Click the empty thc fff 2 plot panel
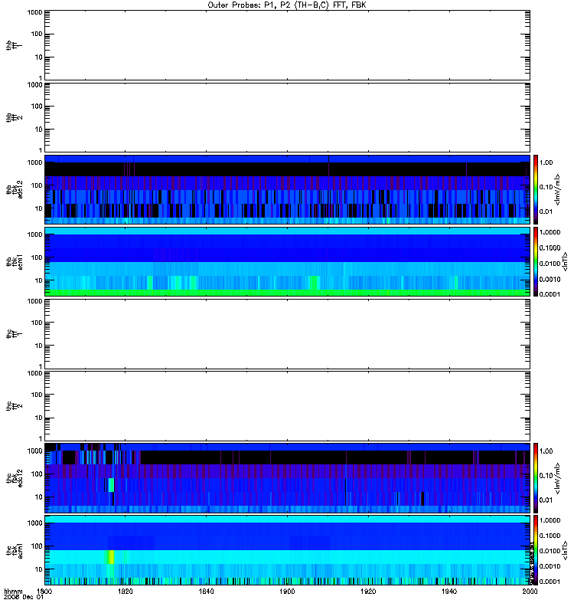The height and width of the screenshot is (613, 574). pyautogui.click(x=287, y=406)
